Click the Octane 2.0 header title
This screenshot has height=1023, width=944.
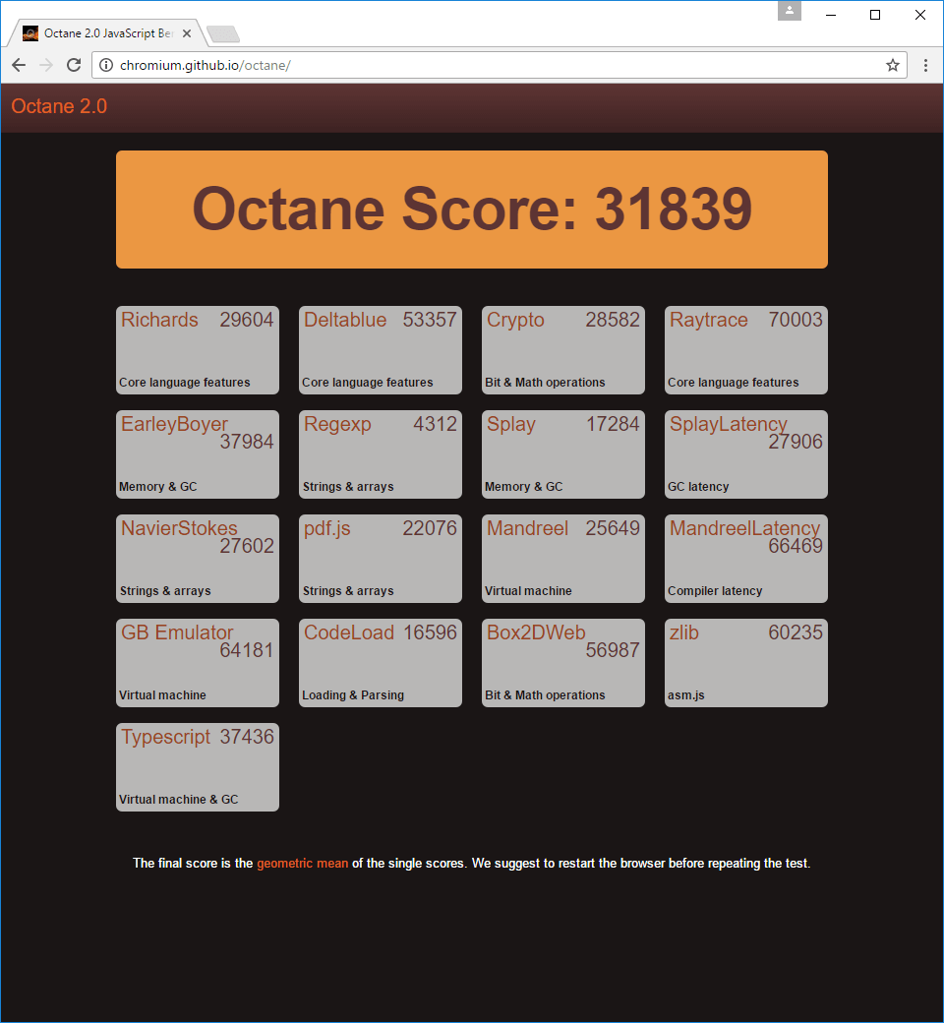point(59,106)
